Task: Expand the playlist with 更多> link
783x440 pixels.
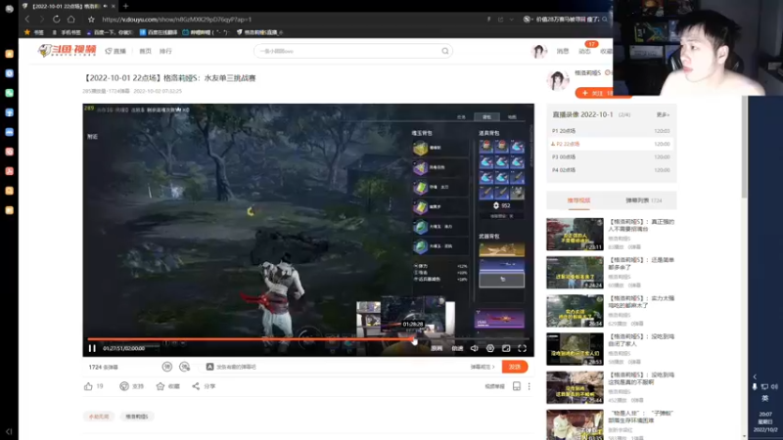Action: [663, 114]
